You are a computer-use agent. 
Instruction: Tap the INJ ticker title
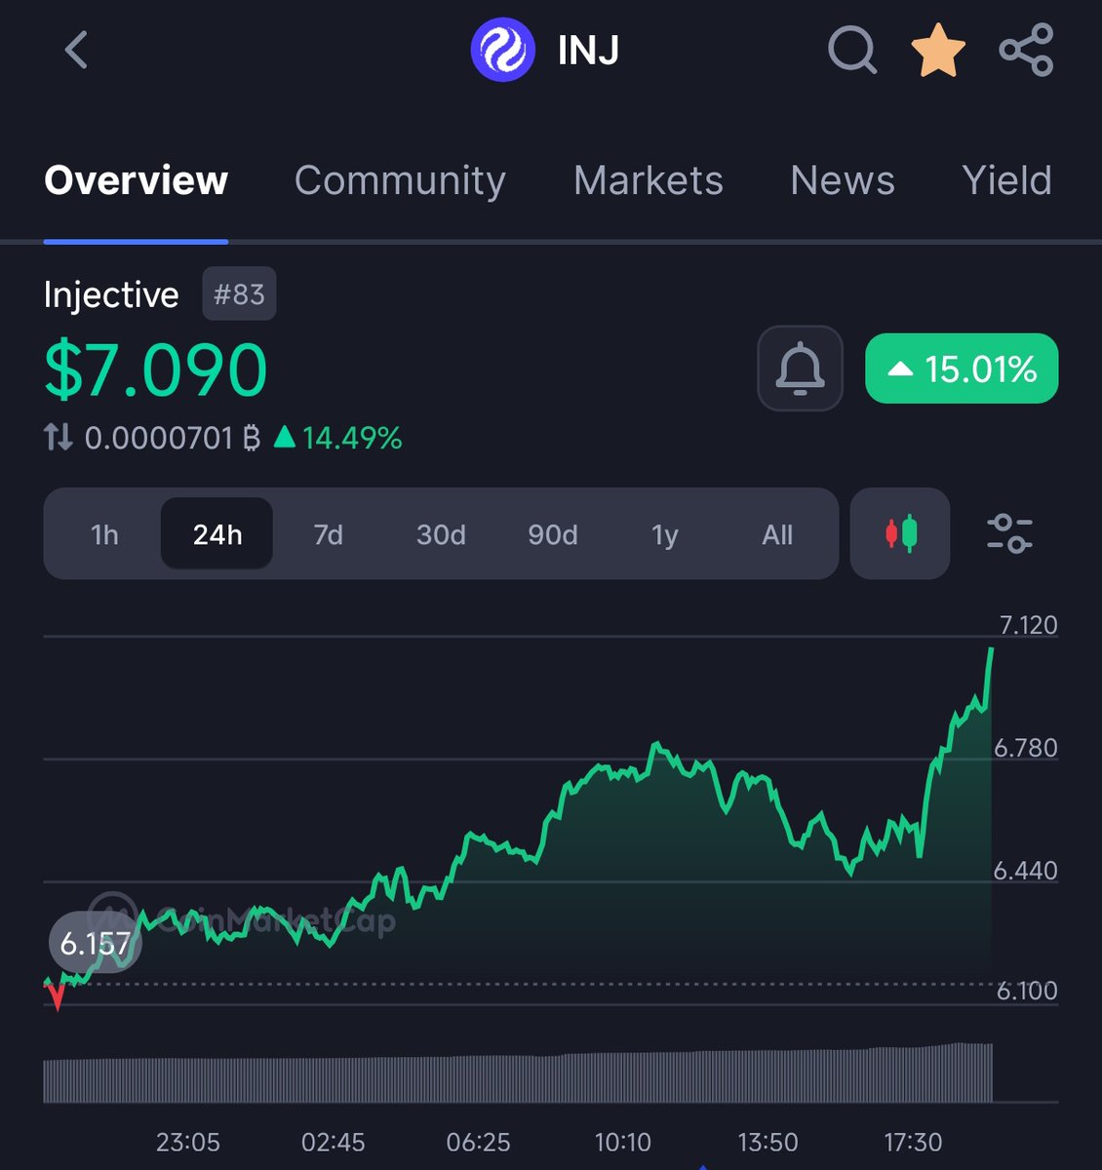click(x=588, y=51)
